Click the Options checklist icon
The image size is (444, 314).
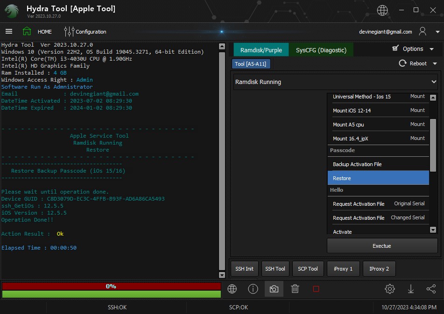[395, 49]
